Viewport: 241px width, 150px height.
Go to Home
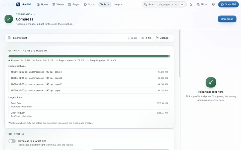pos(42,4)
